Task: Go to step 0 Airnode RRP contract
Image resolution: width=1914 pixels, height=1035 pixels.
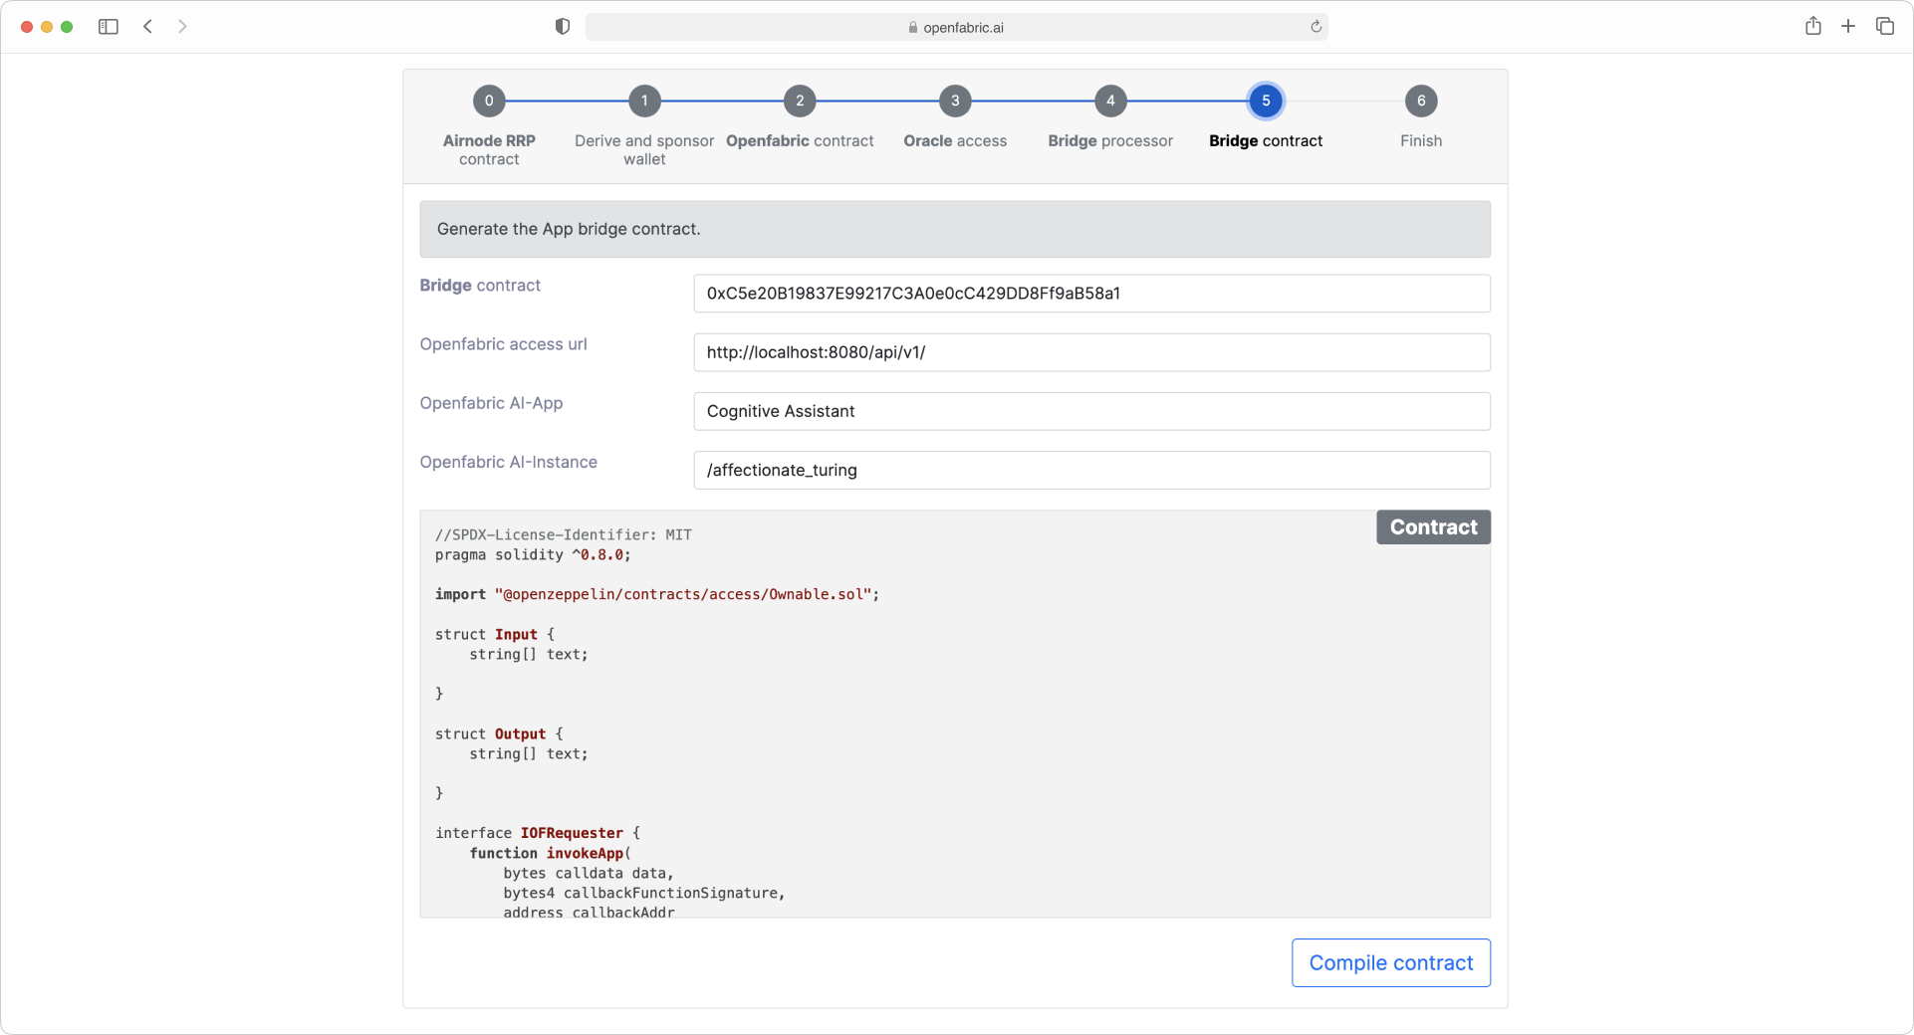Action: (489, 101)
